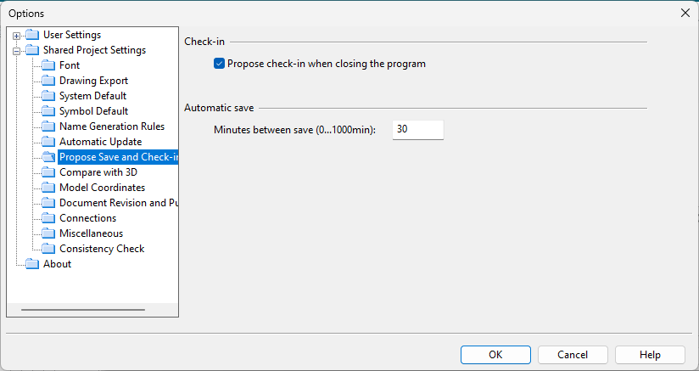Select the Miscellaneous settings item
699x371 pixels.
pyautogui.click(x=91, y=233)
